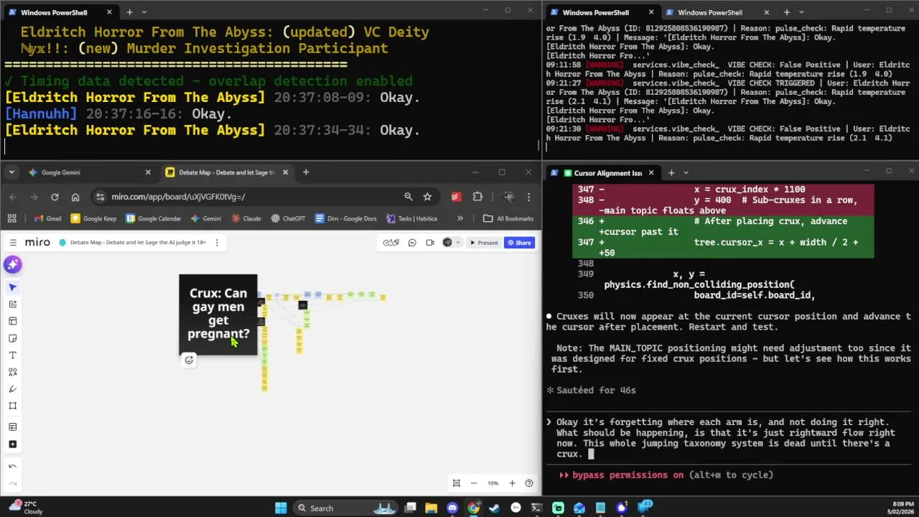Viewport: 919px width, 517px height.
Task: Click the Miro Share button
Action: pyautogui.click(x=519, y=243)
